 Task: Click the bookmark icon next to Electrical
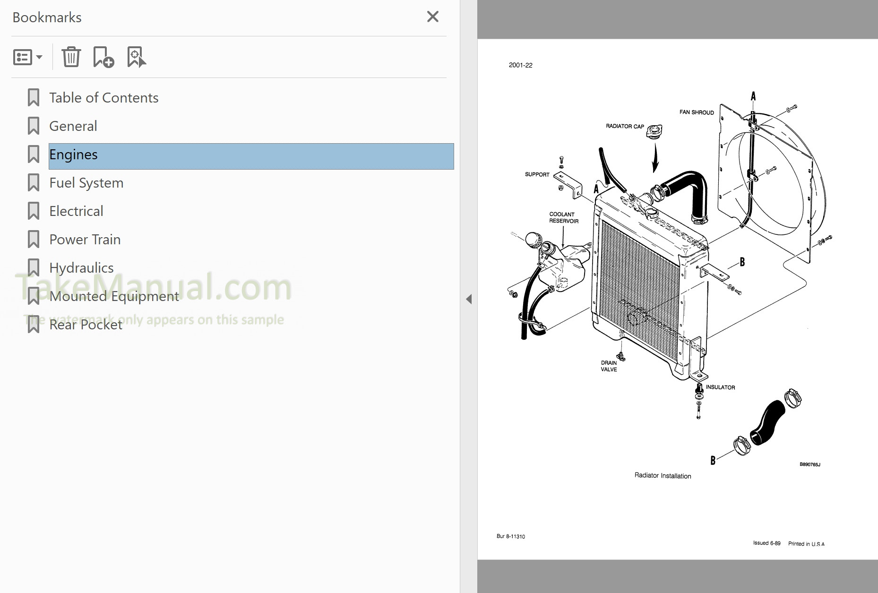click(x=34, y=211)
